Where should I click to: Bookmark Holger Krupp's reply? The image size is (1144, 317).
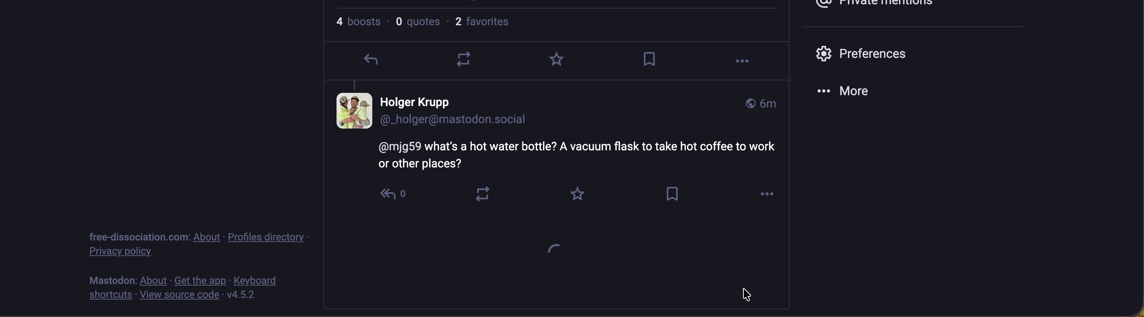tap(672, 194)
